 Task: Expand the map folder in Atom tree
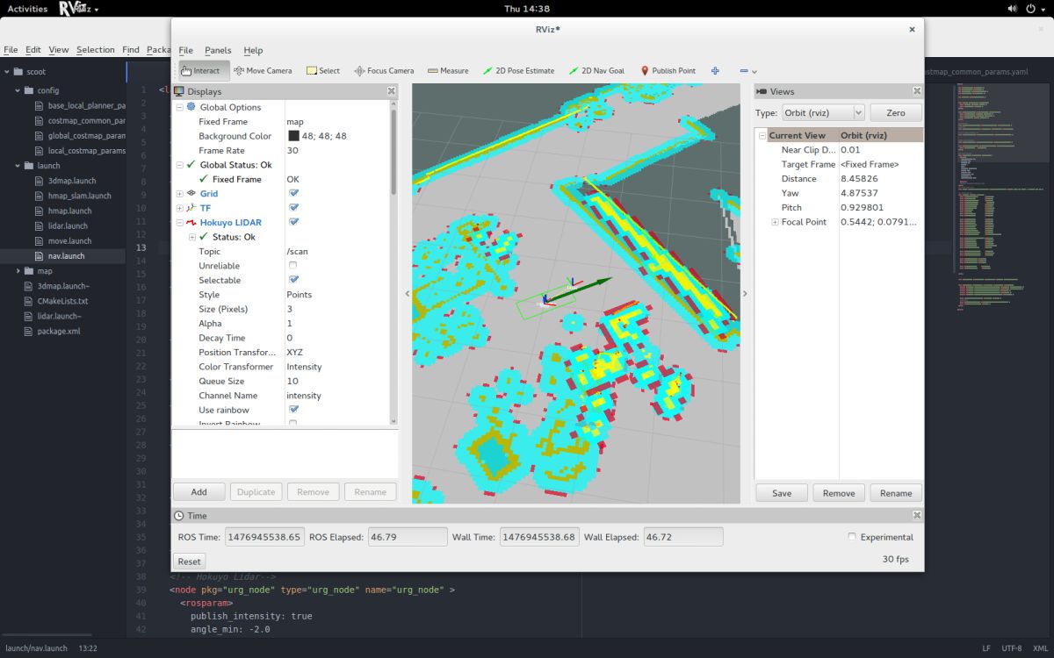click(x=18, y=271)
